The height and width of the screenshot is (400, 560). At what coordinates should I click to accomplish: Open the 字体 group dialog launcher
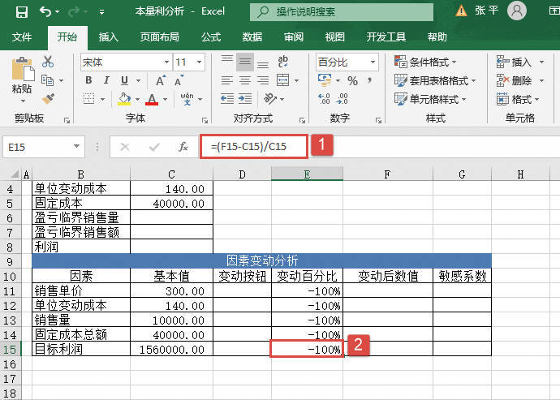click(205, 120)
